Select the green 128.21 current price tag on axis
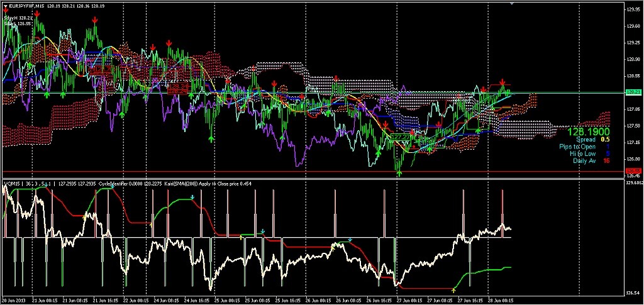This screenshot has height=305, width=644. 633,92
